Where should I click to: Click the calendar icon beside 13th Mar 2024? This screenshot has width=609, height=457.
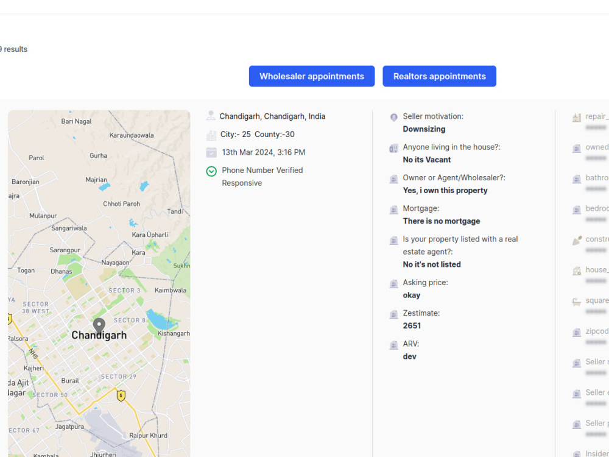coord(211,152)
